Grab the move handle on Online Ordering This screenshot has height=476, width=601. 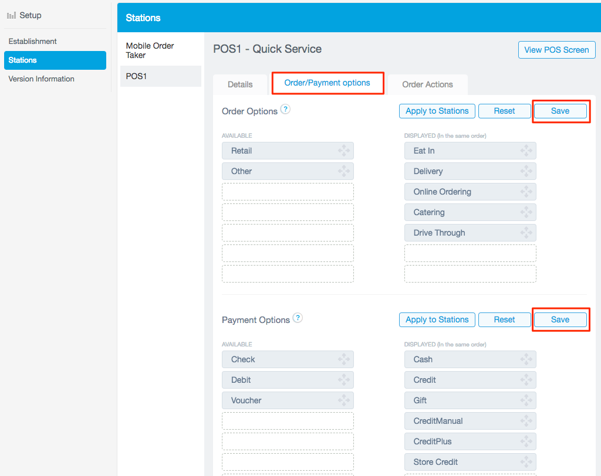tap(526, 192)
